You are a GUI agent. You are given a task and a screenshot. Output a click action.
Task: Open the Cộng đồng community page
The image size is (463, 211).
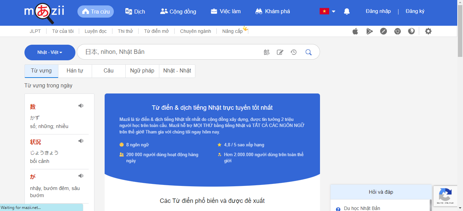[x=178, y=12]
